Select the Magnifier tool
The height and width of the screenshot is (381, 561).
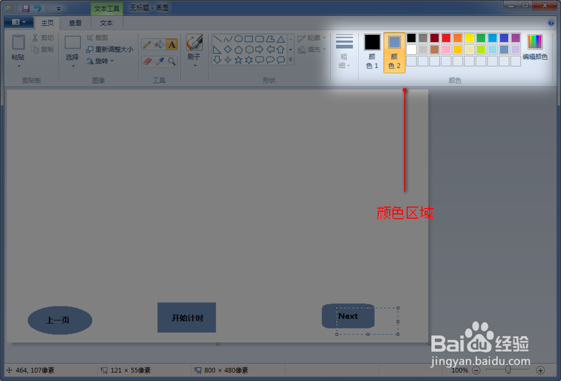[x=172, y=61]
